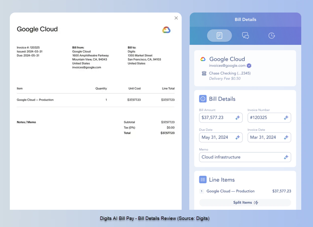Change the Invoice Date field Mar 31, 2024
The image size is (313, 227).
point(269,137)
